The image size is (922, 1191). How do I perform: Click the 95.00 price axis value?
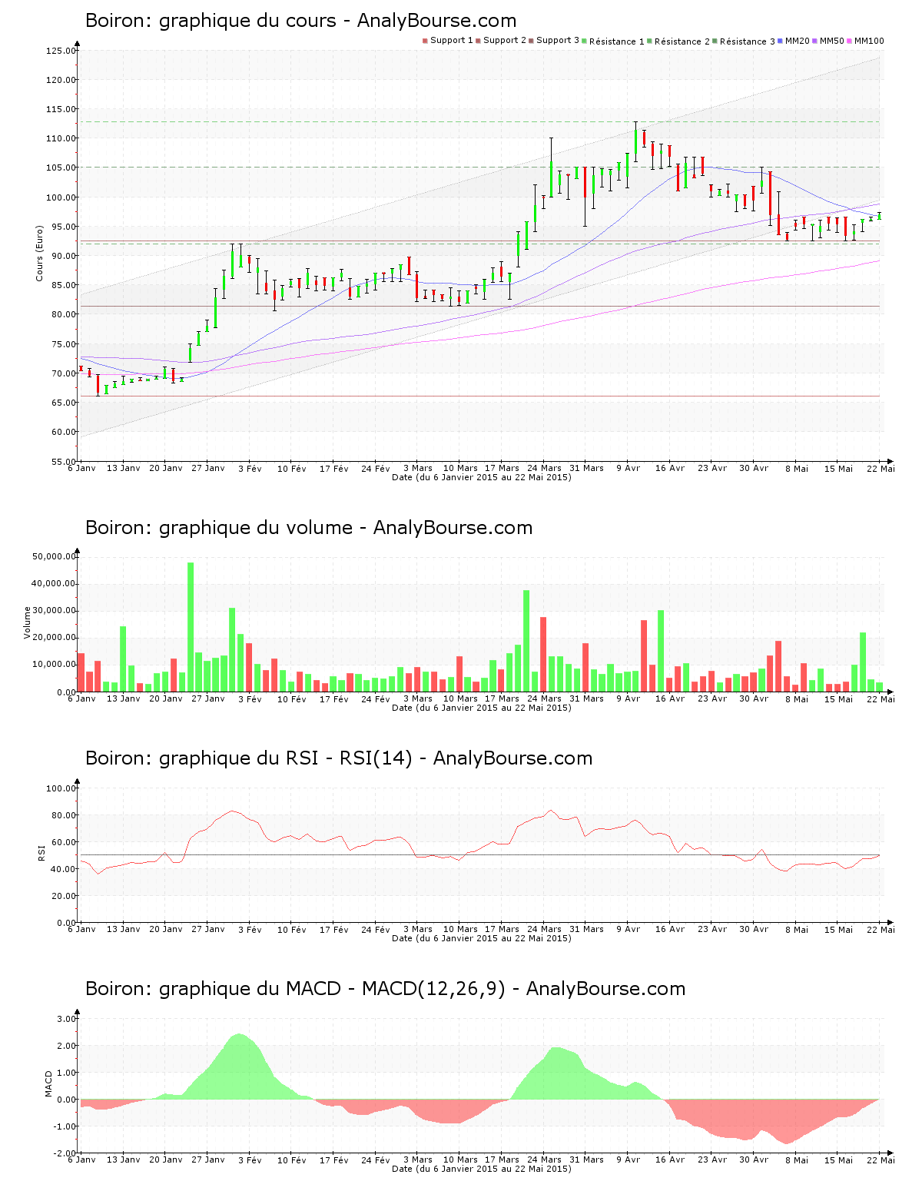[x=63, y=227]
